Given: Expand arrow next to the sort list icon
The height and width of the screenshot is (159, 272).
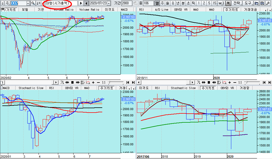Looking at the screenshot, I should click(x=42, y=3).
